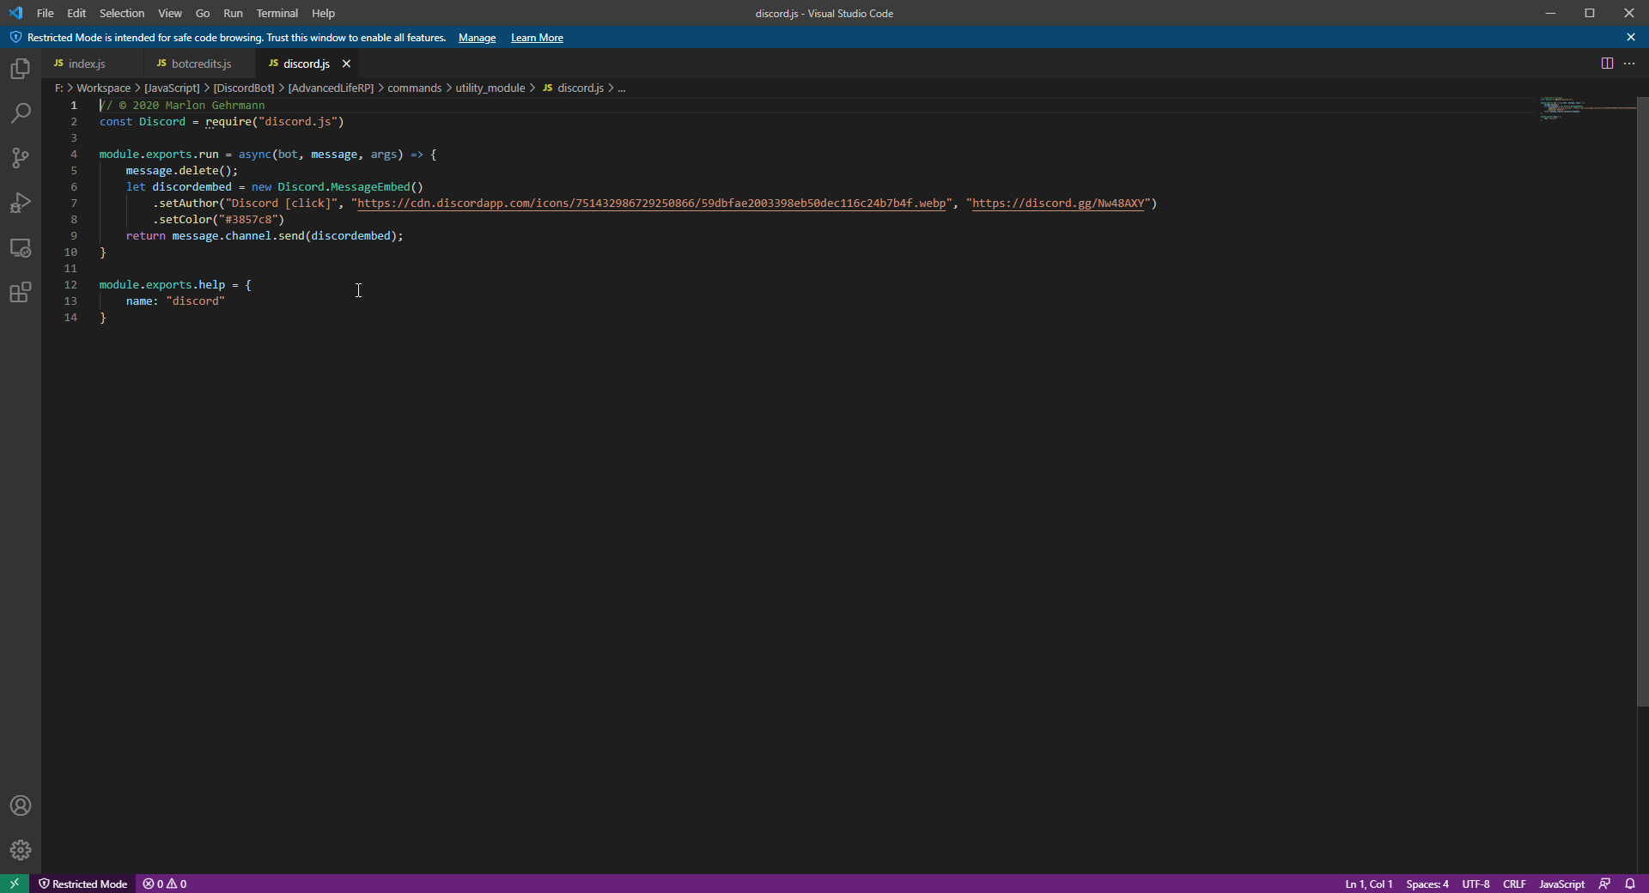The width and height of the screenshot is (1649, 893).
Task: Dismiss the Restricted Mode banner
Action: (x=1631, y=37)
